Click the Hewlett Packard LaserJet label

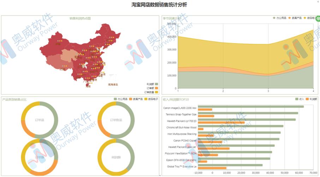[x=182, y=147]
